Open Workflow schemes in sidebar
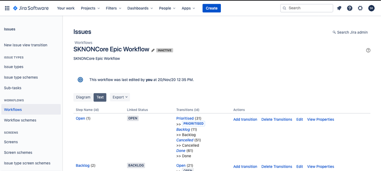381x171 pixels. pos(20,120)
